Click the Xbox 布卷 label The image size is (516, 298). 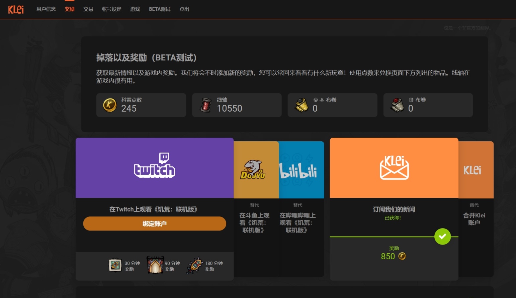click(325, 100)
